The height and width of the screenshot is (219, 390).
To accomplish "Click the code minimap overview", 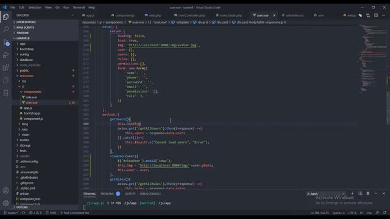I will (372, 58).
